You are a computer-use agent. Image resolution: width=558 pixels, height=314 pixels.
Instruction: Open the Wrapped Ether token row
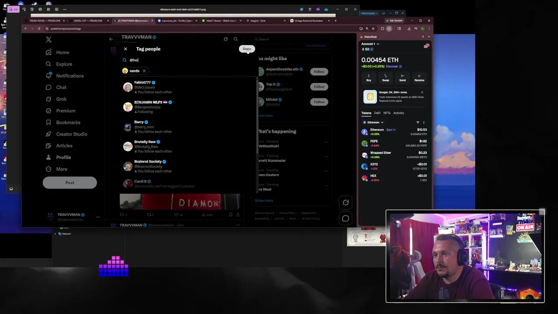coord(394,155)
